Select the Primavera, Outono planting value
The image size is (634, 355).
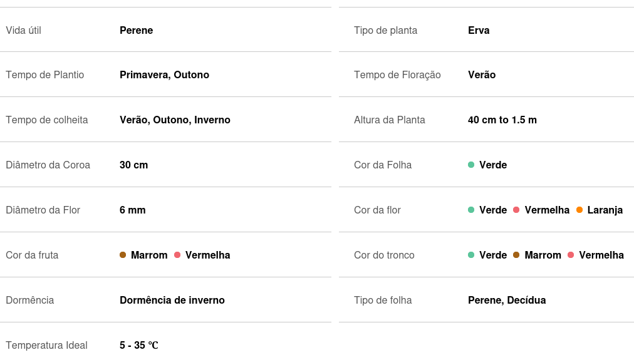coord(164,75)
